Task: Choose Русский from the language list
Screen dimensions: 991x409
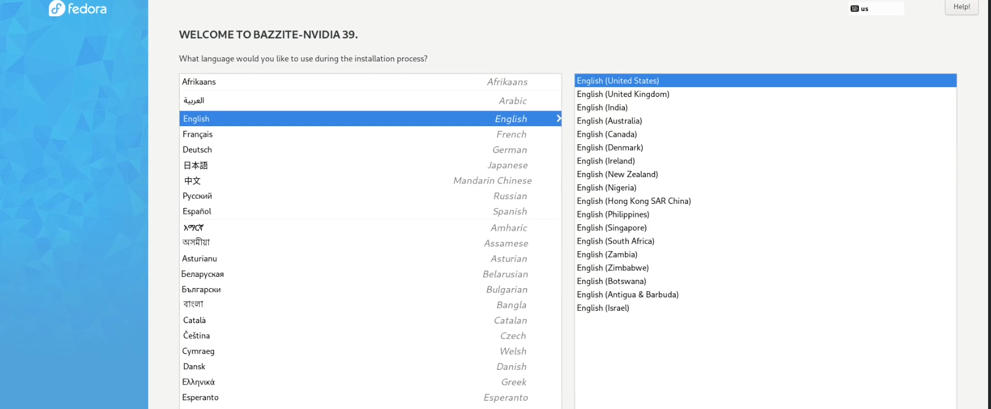Action: click(370, 196)
